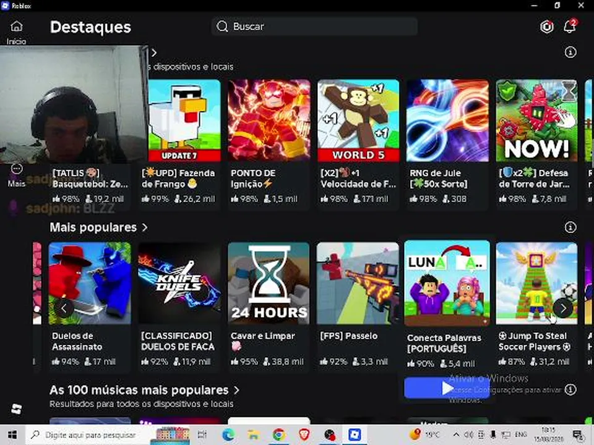Open the Início home icon
The height and width of the screenshot is (445, 594).
coord(16,27)
